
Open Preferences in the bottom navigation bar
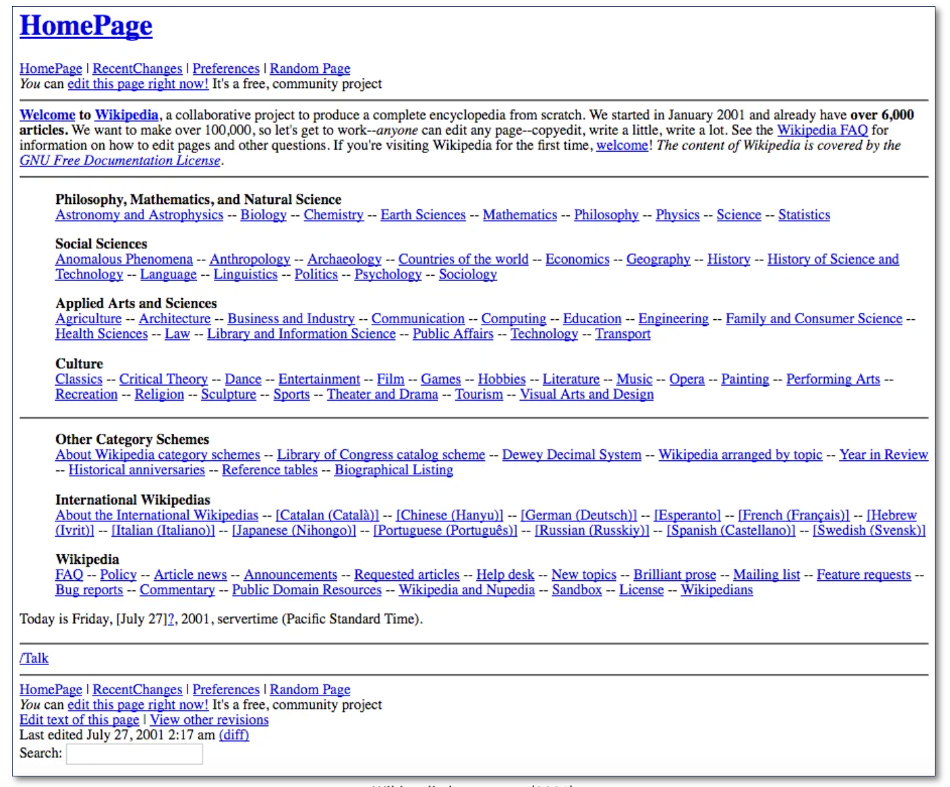click(x=225, y=690)
